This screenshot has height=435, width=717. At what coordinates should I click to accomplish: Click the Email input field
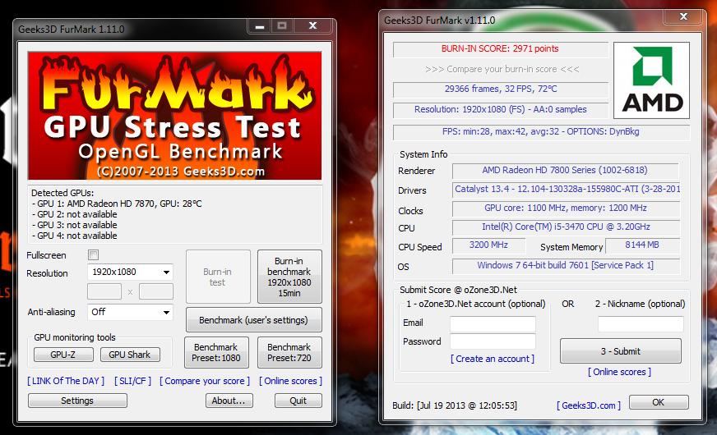[493, 323]
